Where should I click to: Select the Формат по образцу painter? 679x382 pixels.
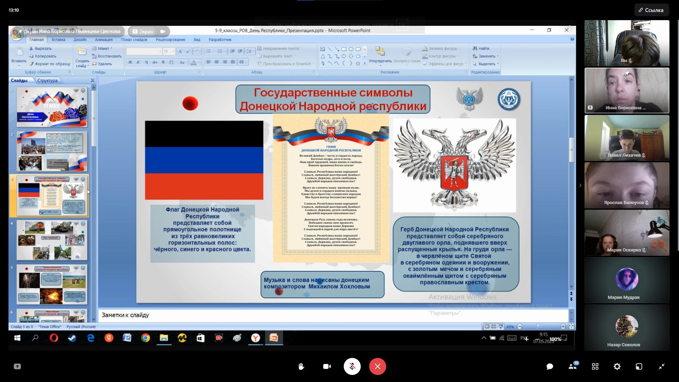coord(50,64)
